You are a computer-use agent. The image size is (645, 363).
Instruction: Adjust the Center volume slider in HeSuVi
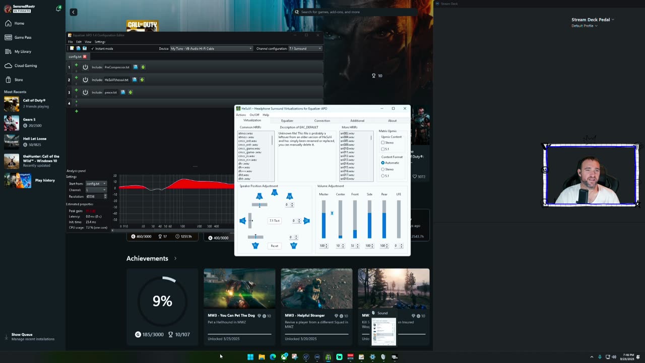pyautogui.click(x=340, y=219)
